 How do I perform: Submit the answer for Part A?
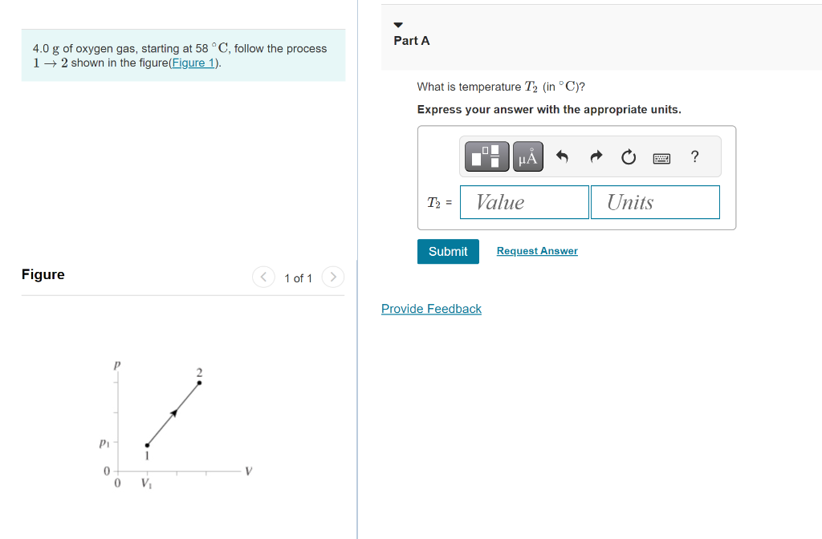[447, 251]
